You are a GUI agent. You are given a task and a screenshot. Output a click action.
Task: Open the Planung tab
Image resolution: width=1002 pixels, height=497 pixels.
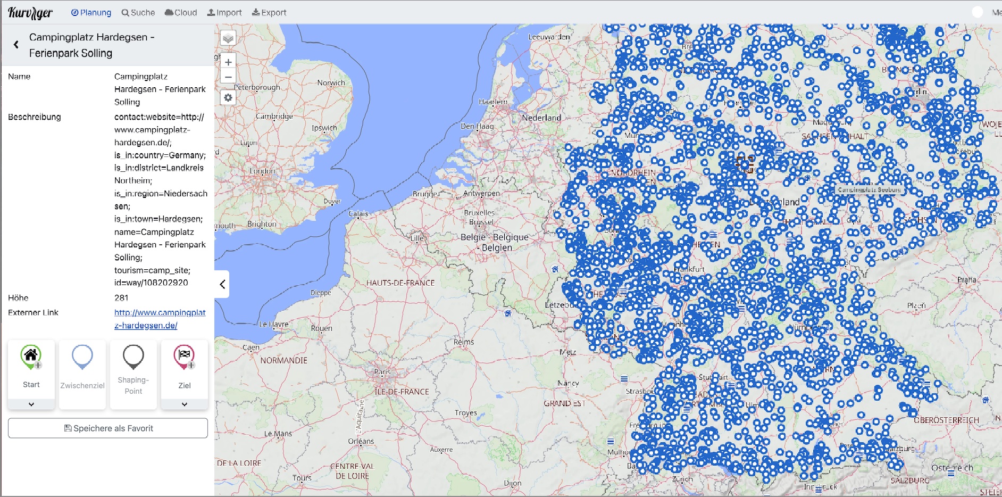91,13
